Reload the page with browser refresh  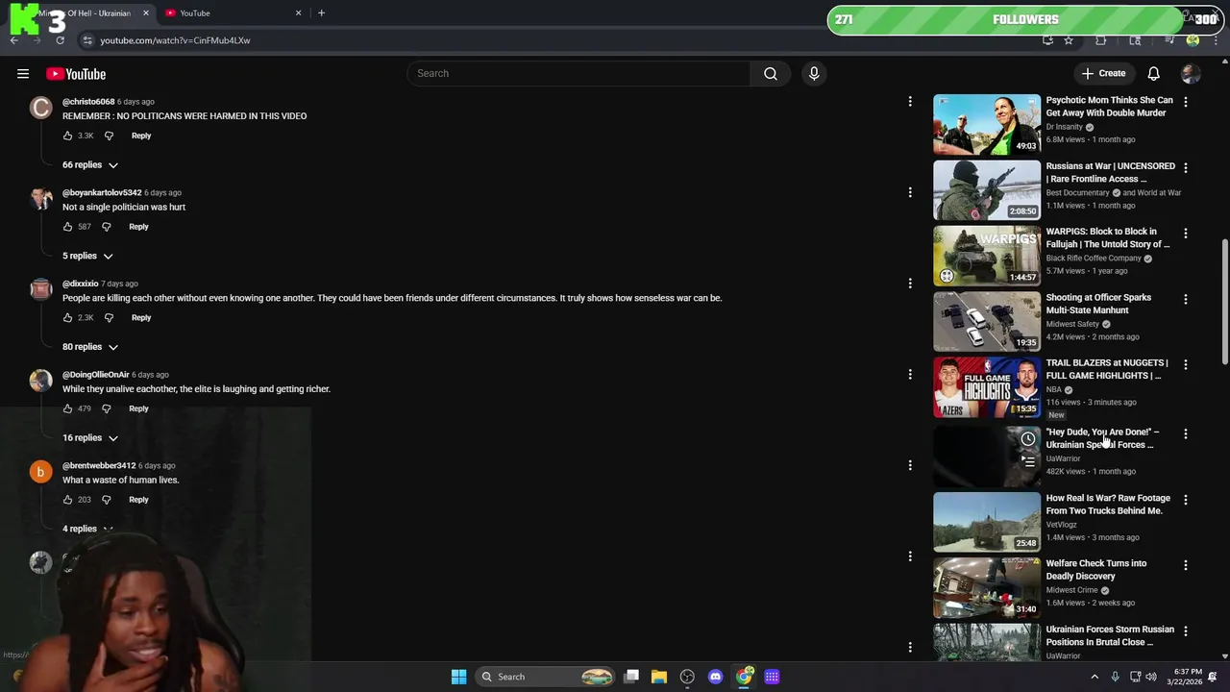60,40
